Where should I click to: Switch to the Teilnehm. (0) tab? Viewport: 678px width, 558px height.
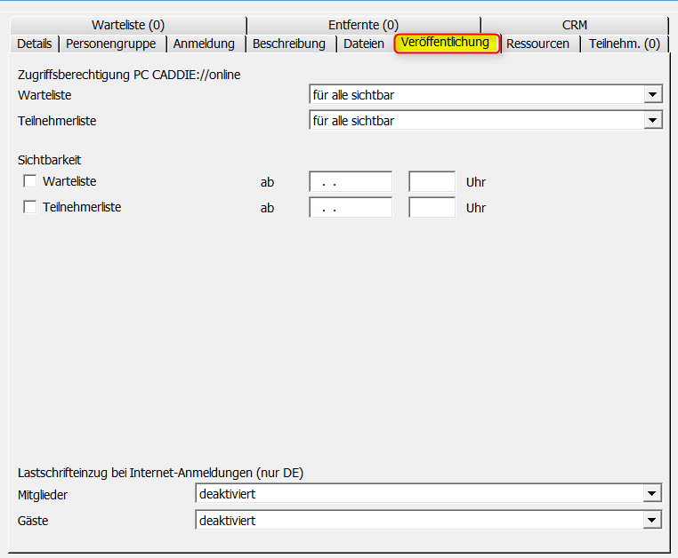pos(624,44)
